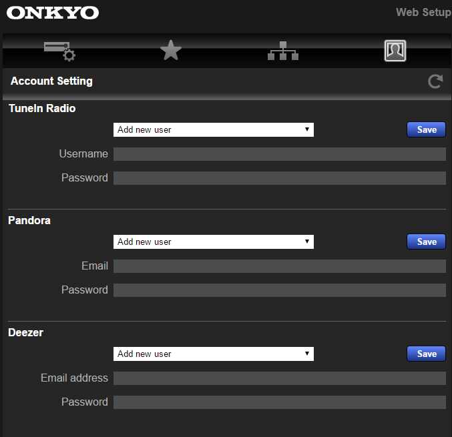Click the Web Setup text
452x437 pixels.
pyautogui.click(x=424, y=13)
